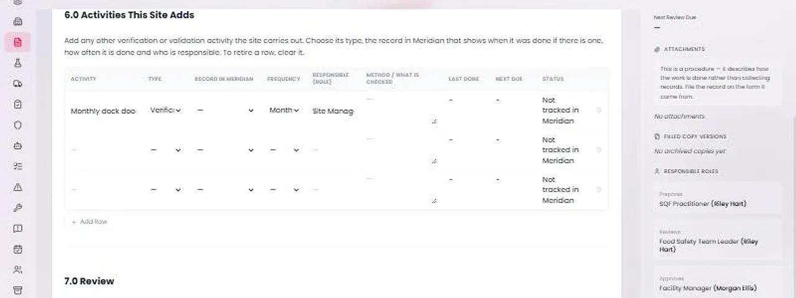This screenshot has width=796, height=298.
Task: Open the robot icon in sidebar
Action: (17, 146)
